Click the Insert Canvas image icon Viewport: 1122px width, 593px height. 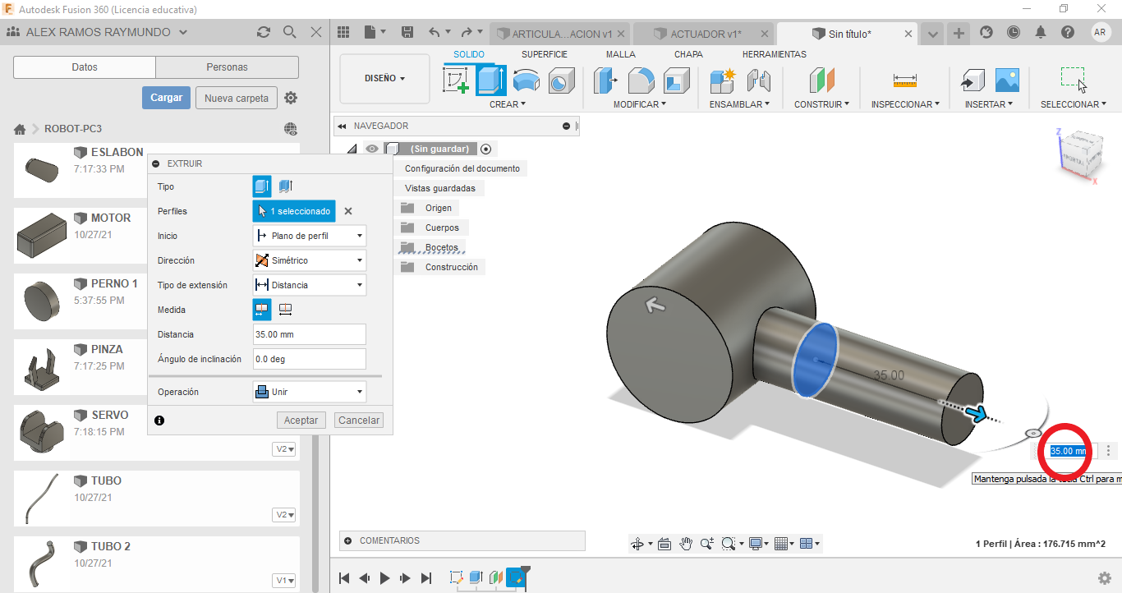click(x=1007, y=80)
